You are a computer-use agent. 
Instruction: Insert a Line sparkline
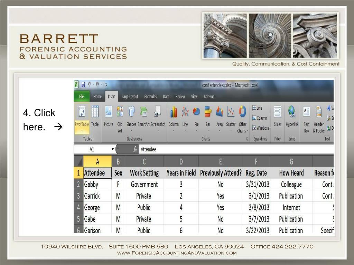coord(257,108)
